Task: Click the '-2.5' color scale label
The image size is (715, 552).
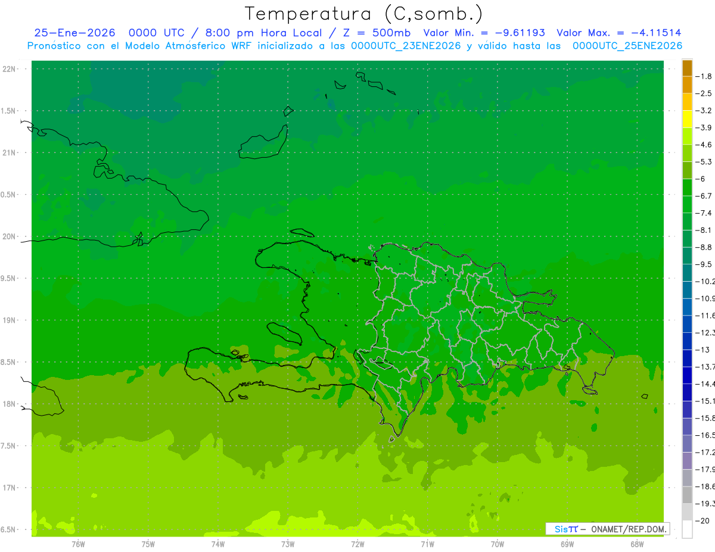Action: click(704, 93)
